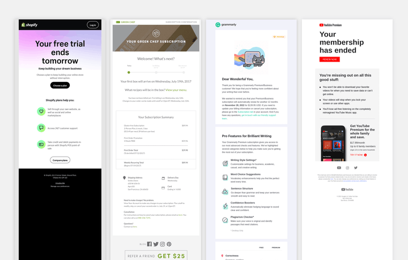Screen dimensions: 408x260
Task: Click the Writing Style Settings target icon
Action: (225, 163)
